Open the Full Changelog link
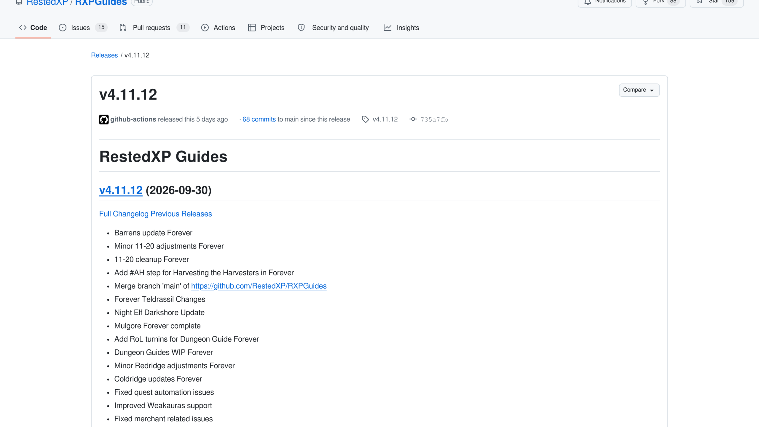 (124, 214)
